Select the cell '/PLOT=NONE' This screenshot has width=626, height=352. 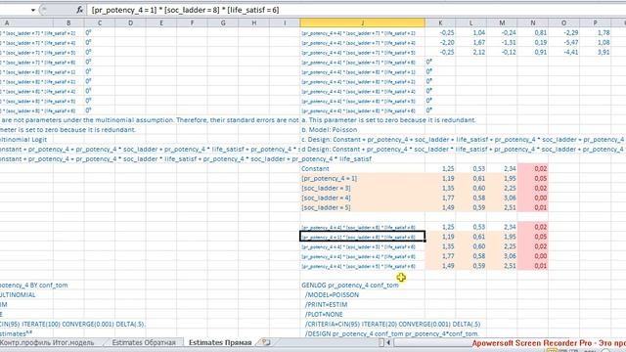click(324, 314)
